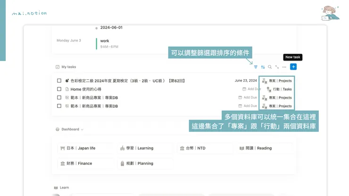This screenshot has width=349, height=196.
Task: Add a due date for Home 使用的心得
Action: click(251, 89)
